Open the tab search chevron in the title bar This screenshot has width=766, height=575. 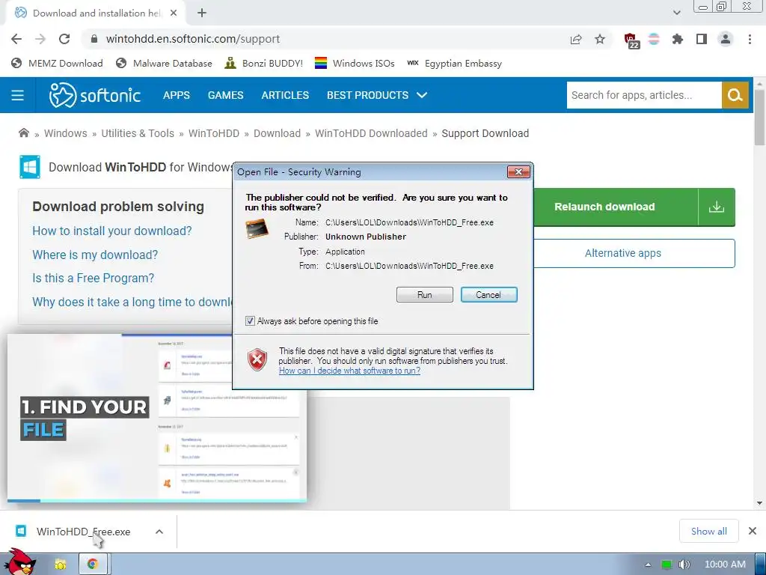[676, 13]
